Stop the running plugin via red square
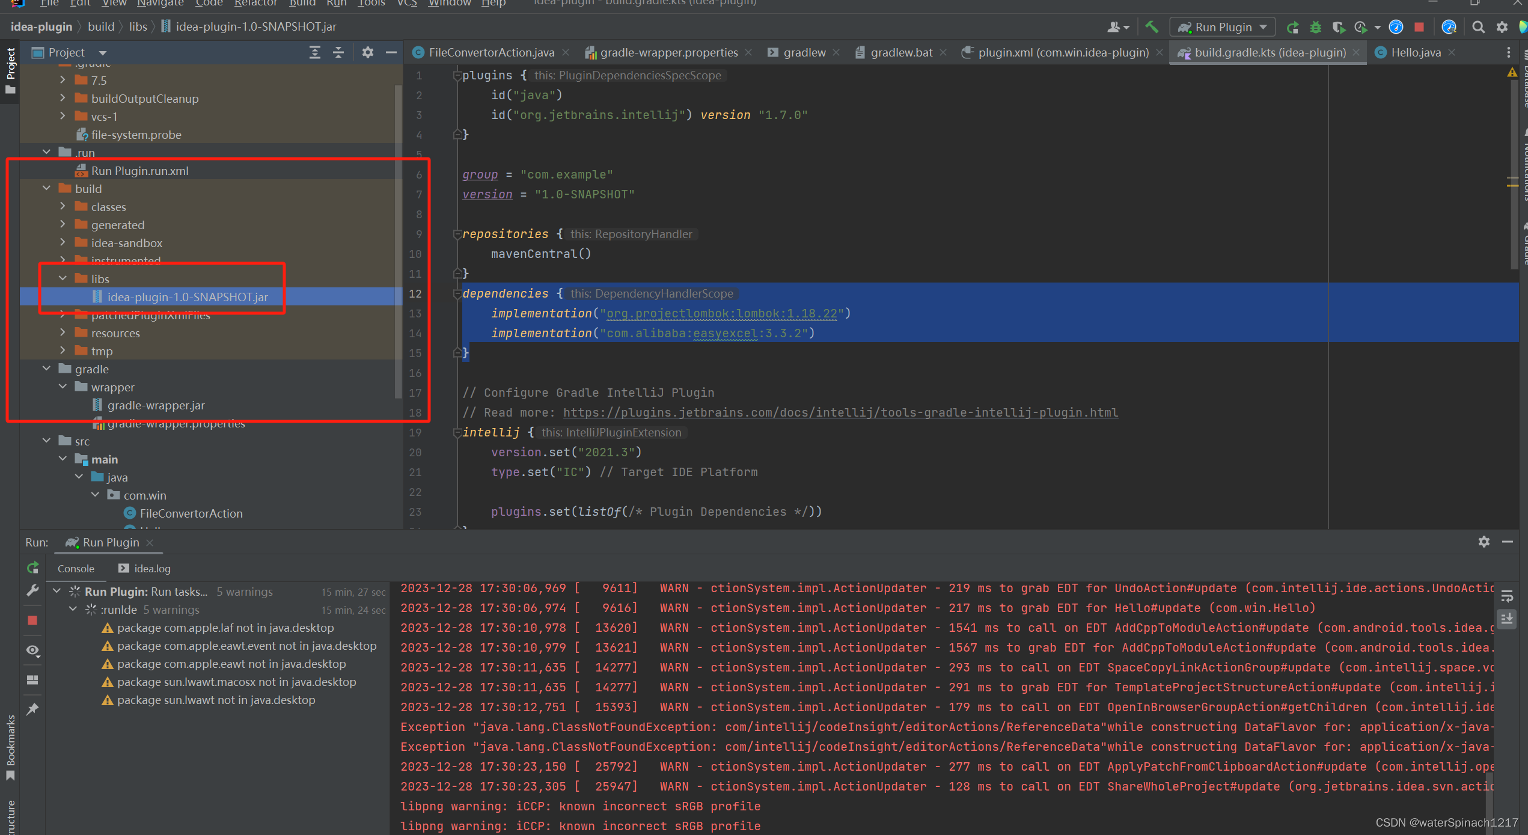The image size is (1528, 835). 1419,27
